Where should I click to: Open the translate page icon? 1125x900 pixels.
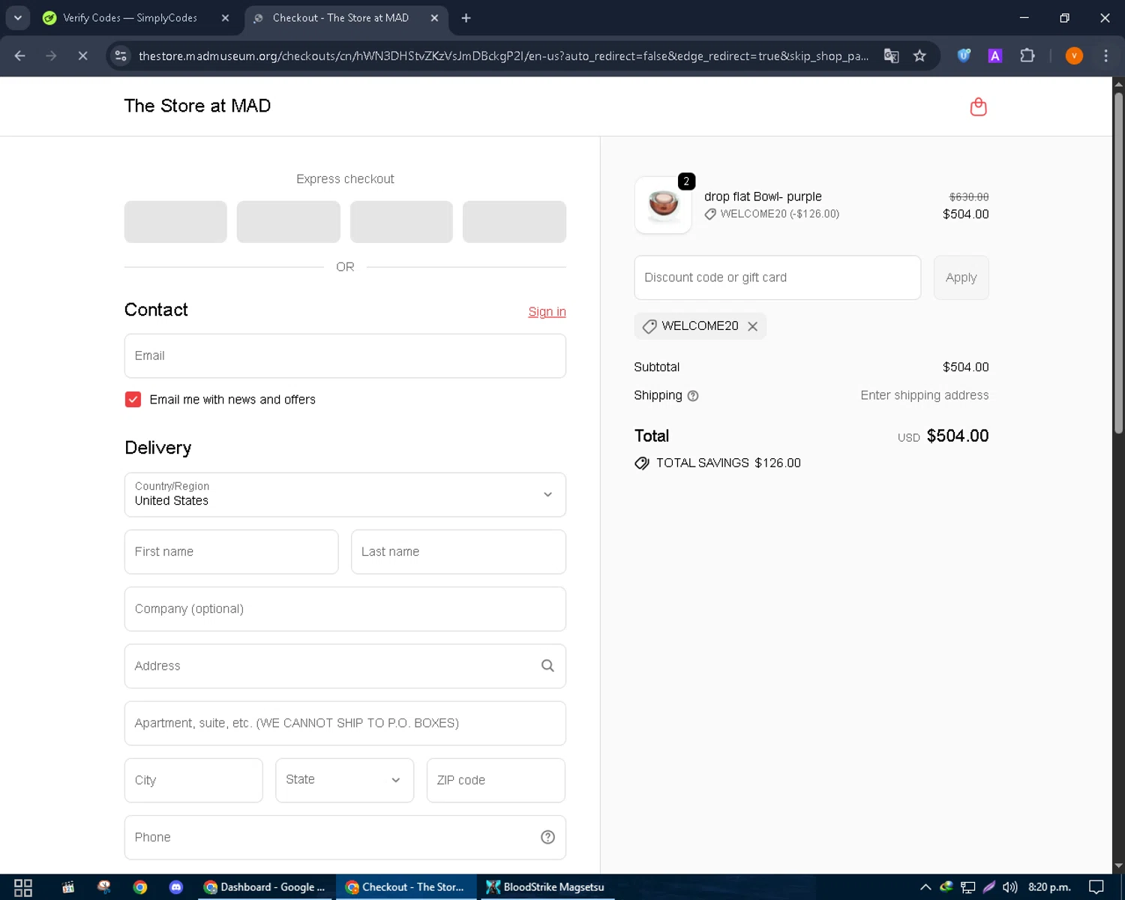tap(891, 55)
